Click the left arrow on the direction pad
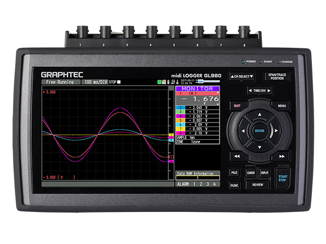This screenshot has height=244, width=326. coord(243,131)
